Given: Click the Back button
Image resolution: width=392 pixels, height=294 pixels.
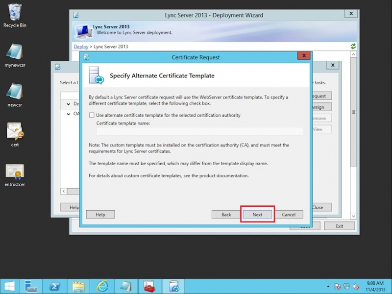Looking at the screenshot, I should [x=226, y=215].
